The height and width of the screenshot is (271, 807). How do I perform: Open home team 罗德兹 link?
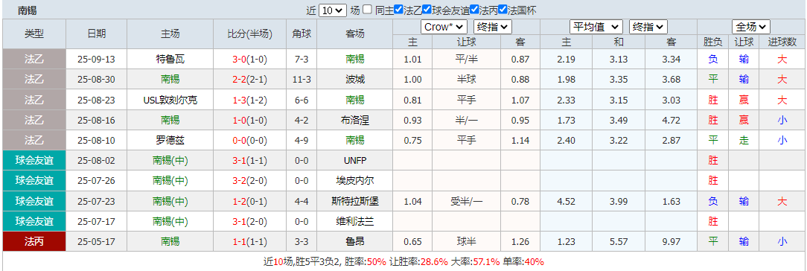click(170, 140)
